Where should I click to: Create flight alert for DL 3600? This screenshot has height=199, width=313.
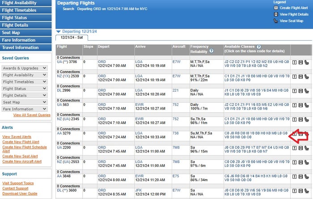(x=294, y=191)
